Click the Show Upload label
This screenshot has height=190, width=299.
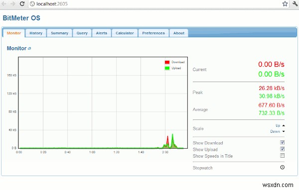[x=205, y=150]
